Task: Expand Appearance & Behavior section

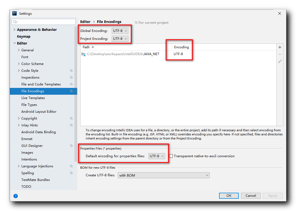Action: click(14, 29)
